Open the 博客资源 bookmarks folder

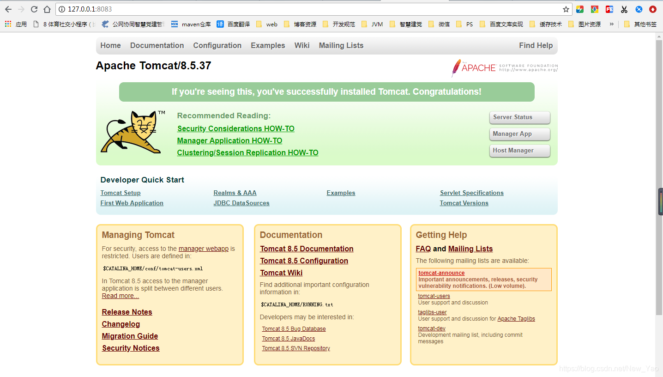point(300,24)
